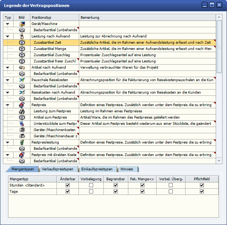Click the Zusatzartikel Zeit gear icon
This screenshot has width=227, height=225.
click(22, 43)
